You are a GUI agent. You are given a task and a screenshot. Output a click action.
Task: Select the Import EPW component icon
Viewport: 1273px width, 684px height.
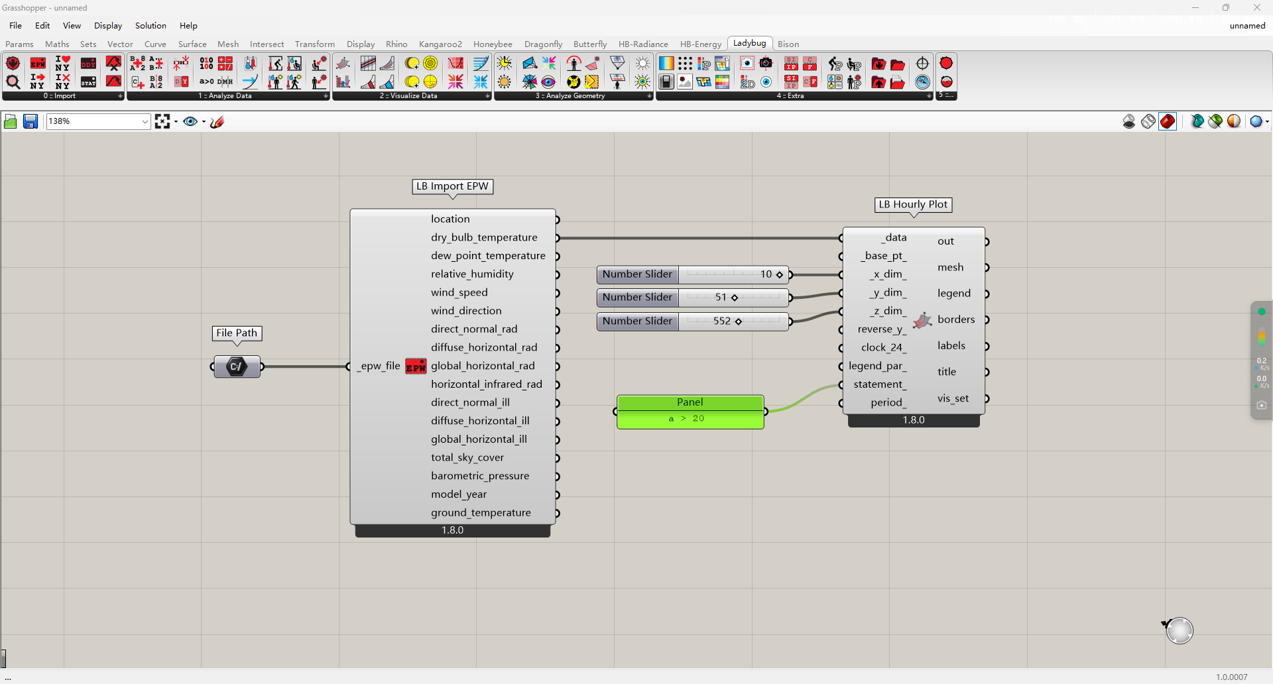38,64
